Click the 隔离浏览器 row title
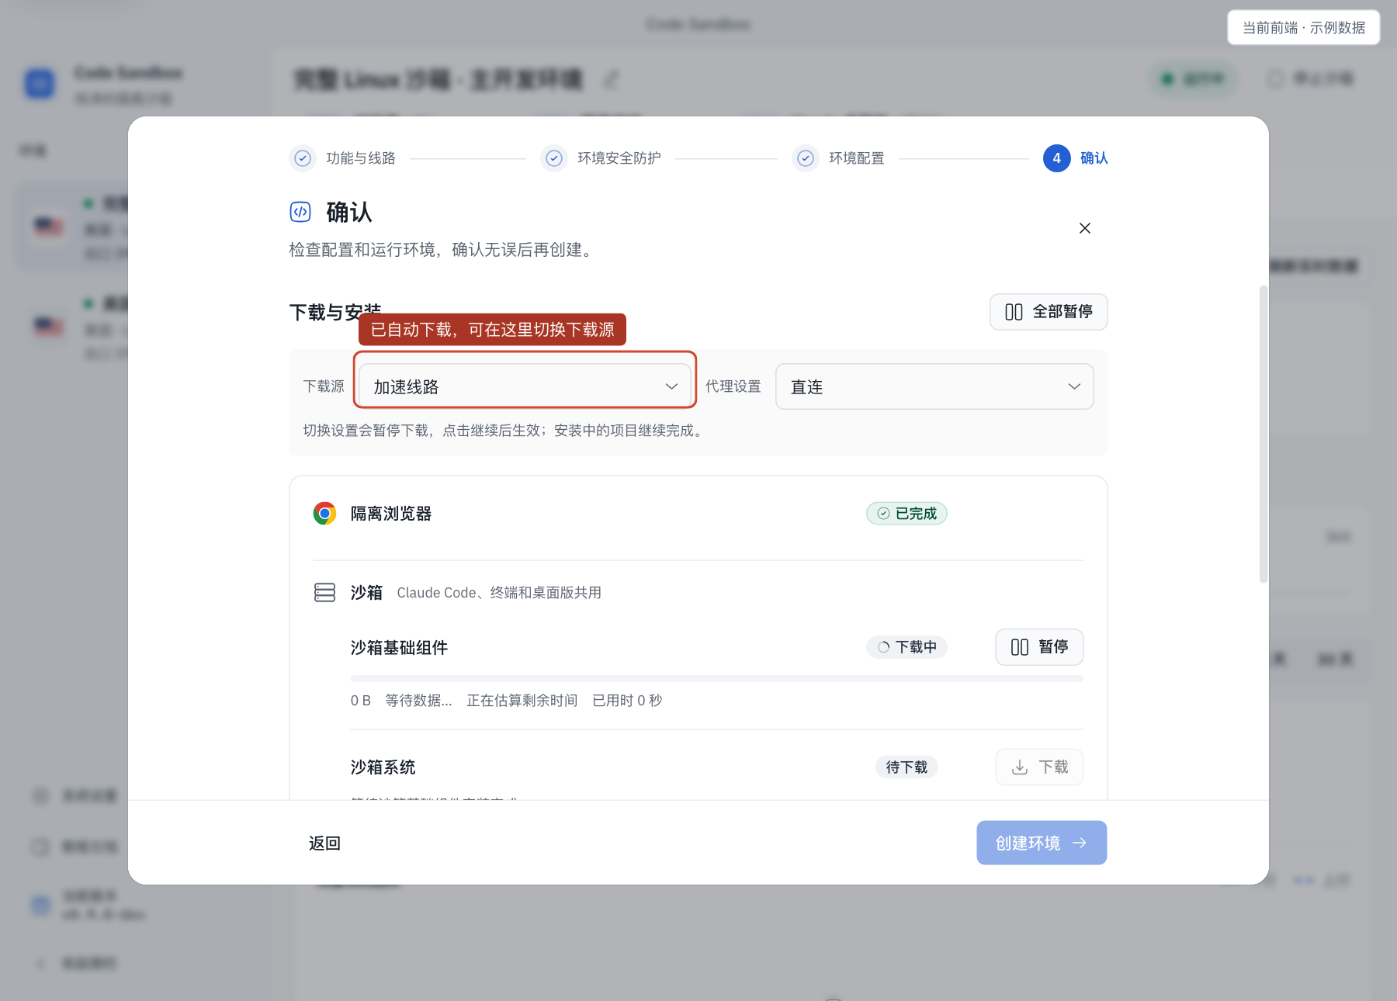1397x1001 pixels. (391, 514)
